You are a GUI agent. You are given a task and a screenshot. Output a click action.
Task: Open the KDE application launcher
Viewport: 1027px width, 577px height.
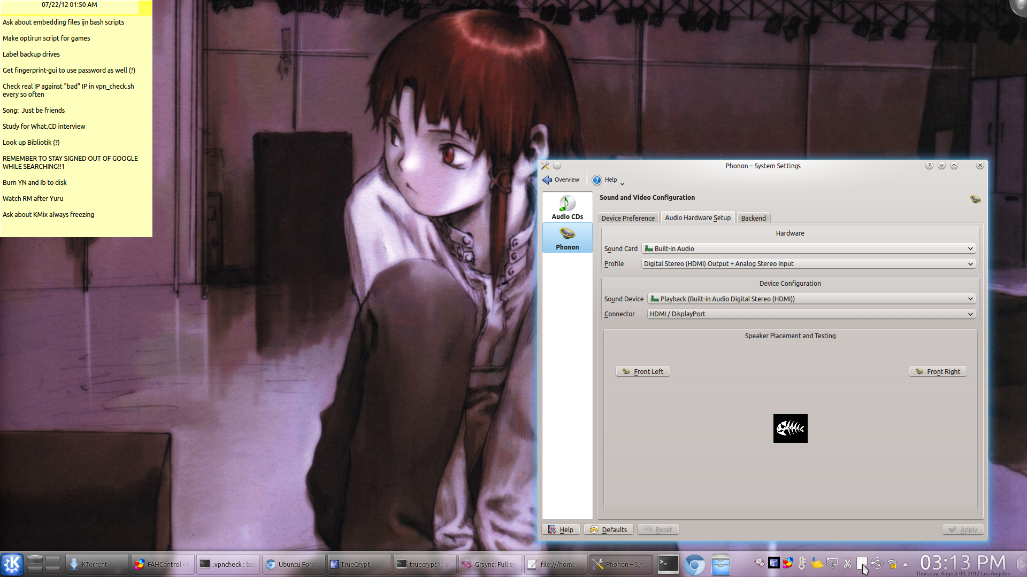point(12,564)
